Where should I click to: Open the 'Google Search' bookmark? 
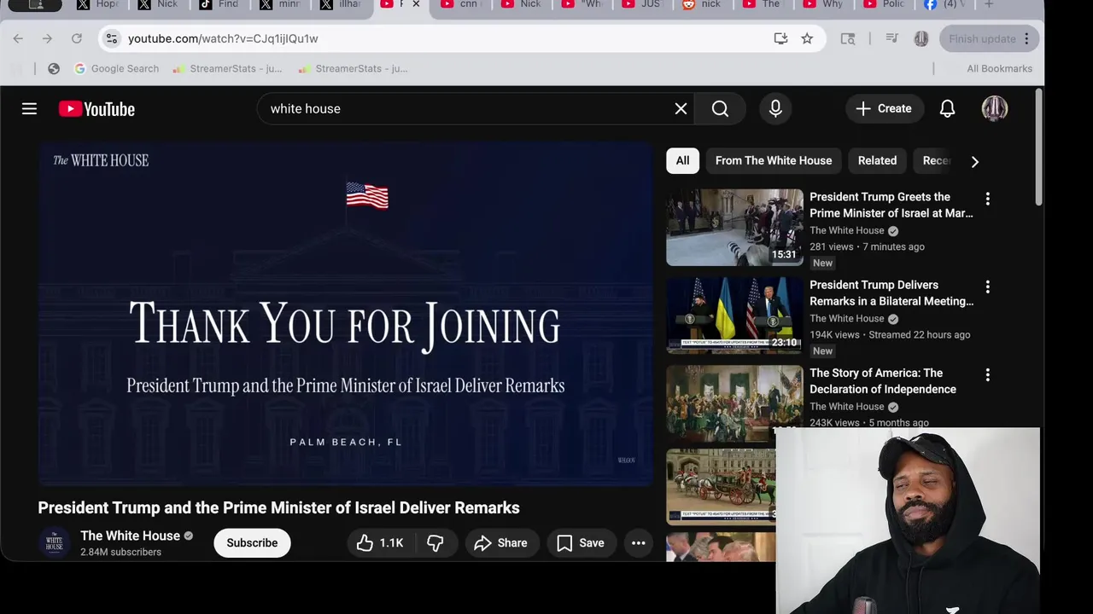pyautogui.click(x=116, y=68)
